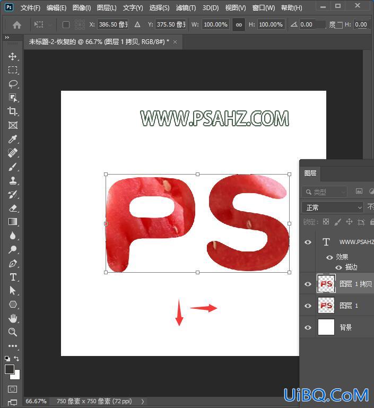This screenshot has width=374, height=408.
Task: Swap foreground and background colors
Action: point(16,359)
